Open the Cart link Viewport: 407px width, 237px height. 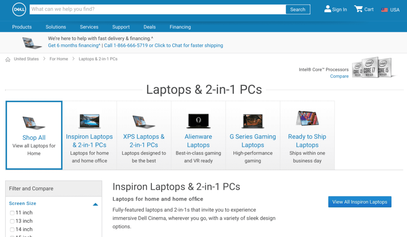[x=369, y=10]
